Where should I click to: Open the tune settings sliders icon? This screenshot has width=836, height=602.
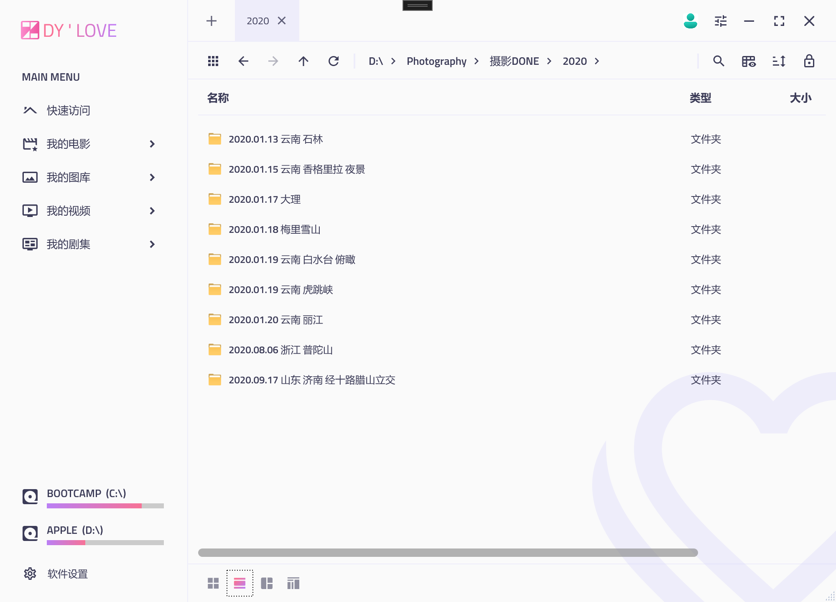tap(721, 21)
